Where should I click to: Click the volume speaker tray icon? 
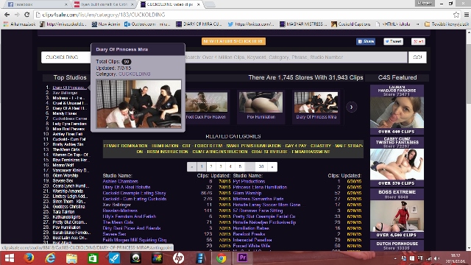click(x=436, y=258)
